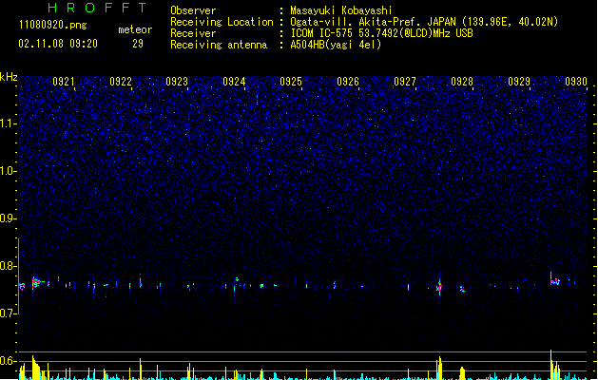Click the 0928 time marker
The width and height of the screenshot is (598, 380).
[462, 82]
